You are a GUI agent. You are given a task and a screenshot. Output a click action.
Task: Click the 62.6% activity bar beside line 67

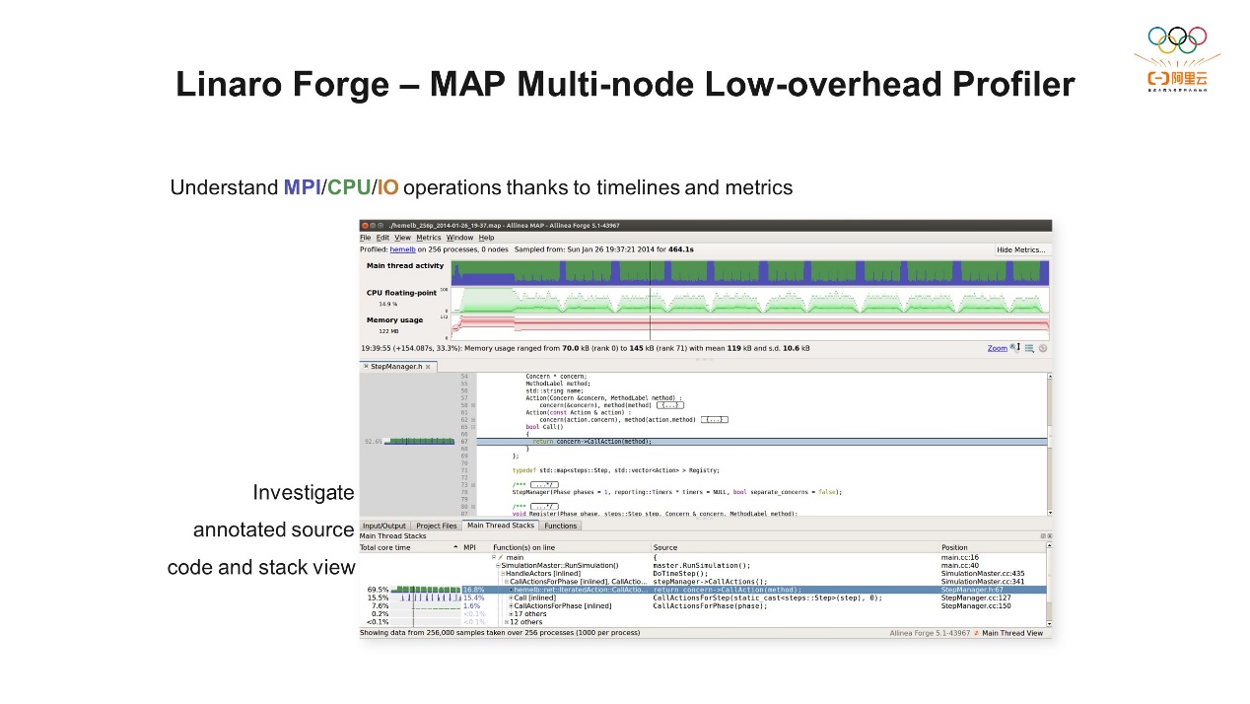point(419,442)
